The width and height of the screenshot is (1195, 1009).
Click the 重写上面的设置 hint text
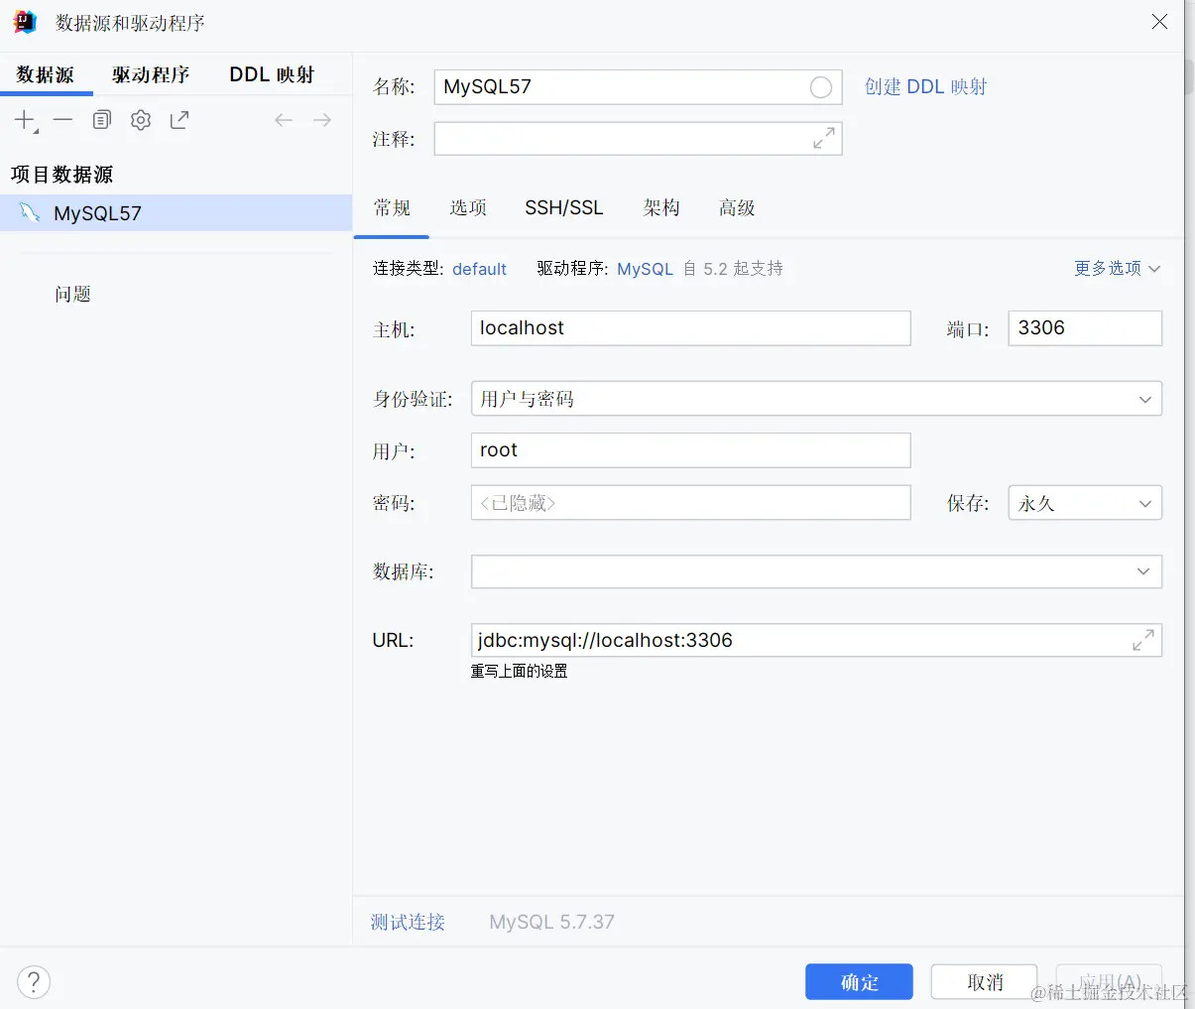point(519,672)
